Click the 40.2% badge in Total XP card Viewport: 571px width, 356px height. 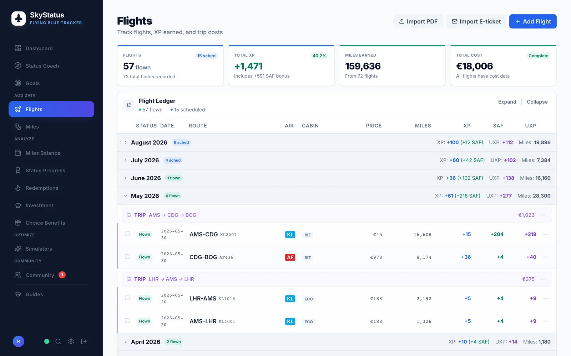tap(319, 56)
